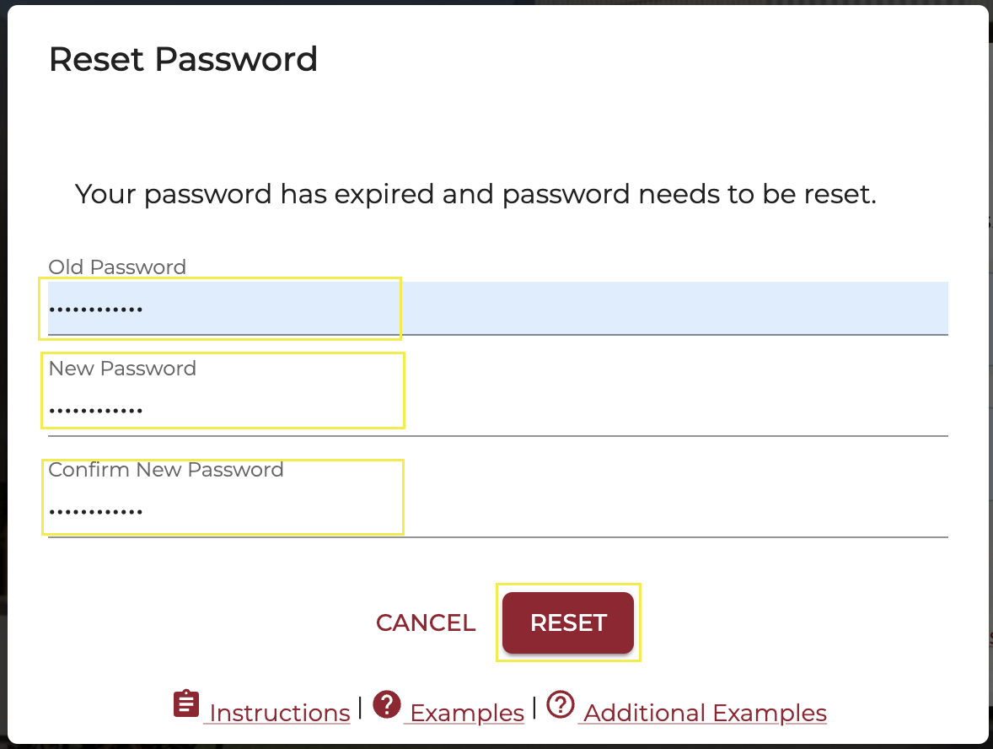Viewport: 993px width, 749px height.
Task: Click the Confirm New Password label
Action: coord(166,470)
